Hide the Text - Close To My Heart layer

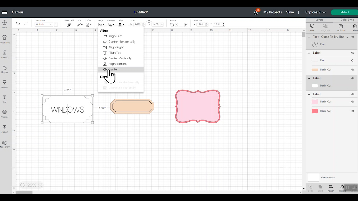click(x=352, y=37)
